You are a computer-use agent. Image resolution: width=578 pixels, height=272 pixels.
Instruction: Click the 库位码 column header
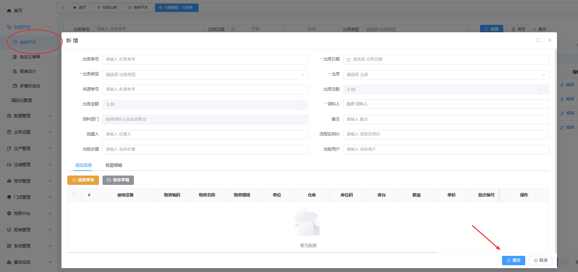[347, 195]
